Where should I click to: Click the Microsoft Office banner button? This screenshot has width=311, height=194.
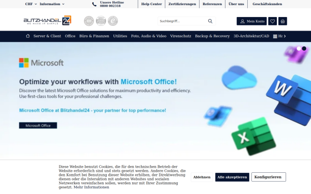tap(38, 125)
